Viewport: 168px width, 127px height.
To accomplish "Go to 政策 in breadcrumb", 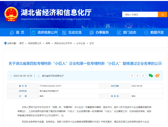I will pyautogui.click(x=48, y=43).
